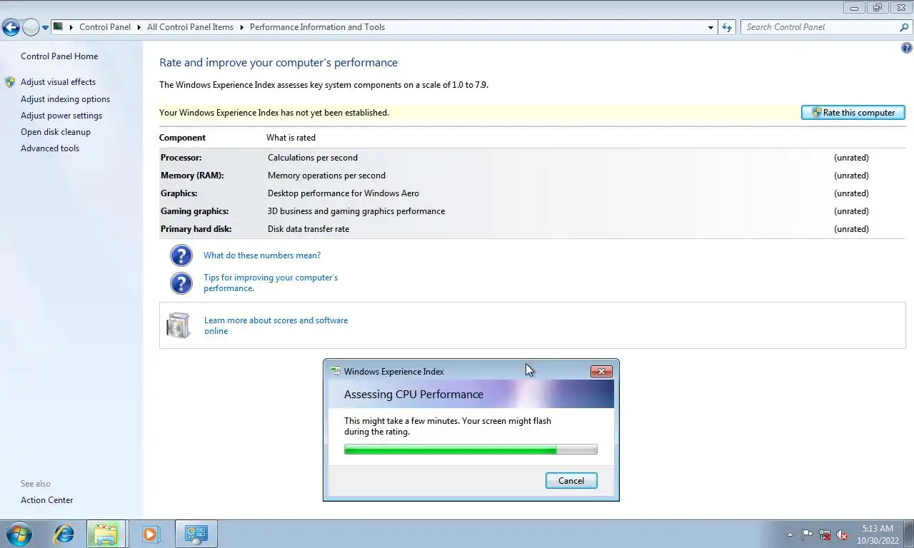The image size is (914, 548).
Task: Show hidden tray icons arrow
Action: pos(790,534)
